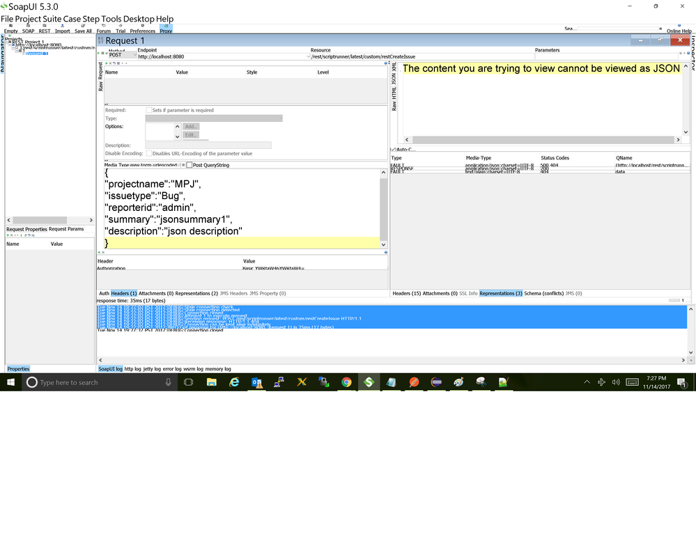Screen dimensions: 696x541
Task: Select the SoapUI log tab
Action: pos(111,369)
